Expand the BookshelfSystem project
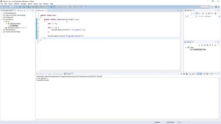The height and width of the screenshot is (124, 221). pyautogui.click(x=2, y=13)
